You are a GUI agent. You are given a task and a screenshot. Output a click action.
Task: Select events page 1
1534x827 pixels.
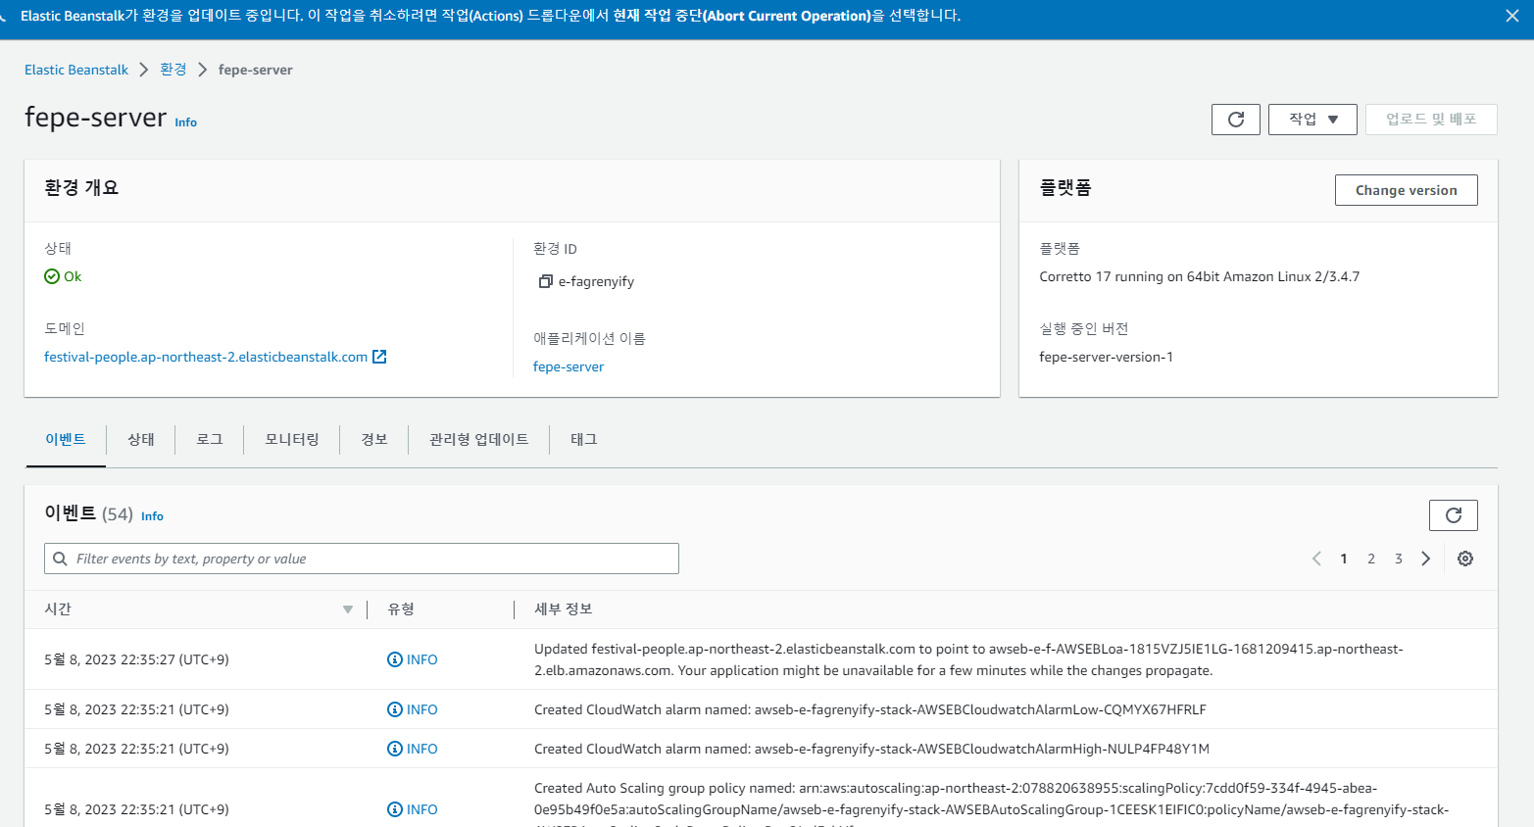(1344, 559)
